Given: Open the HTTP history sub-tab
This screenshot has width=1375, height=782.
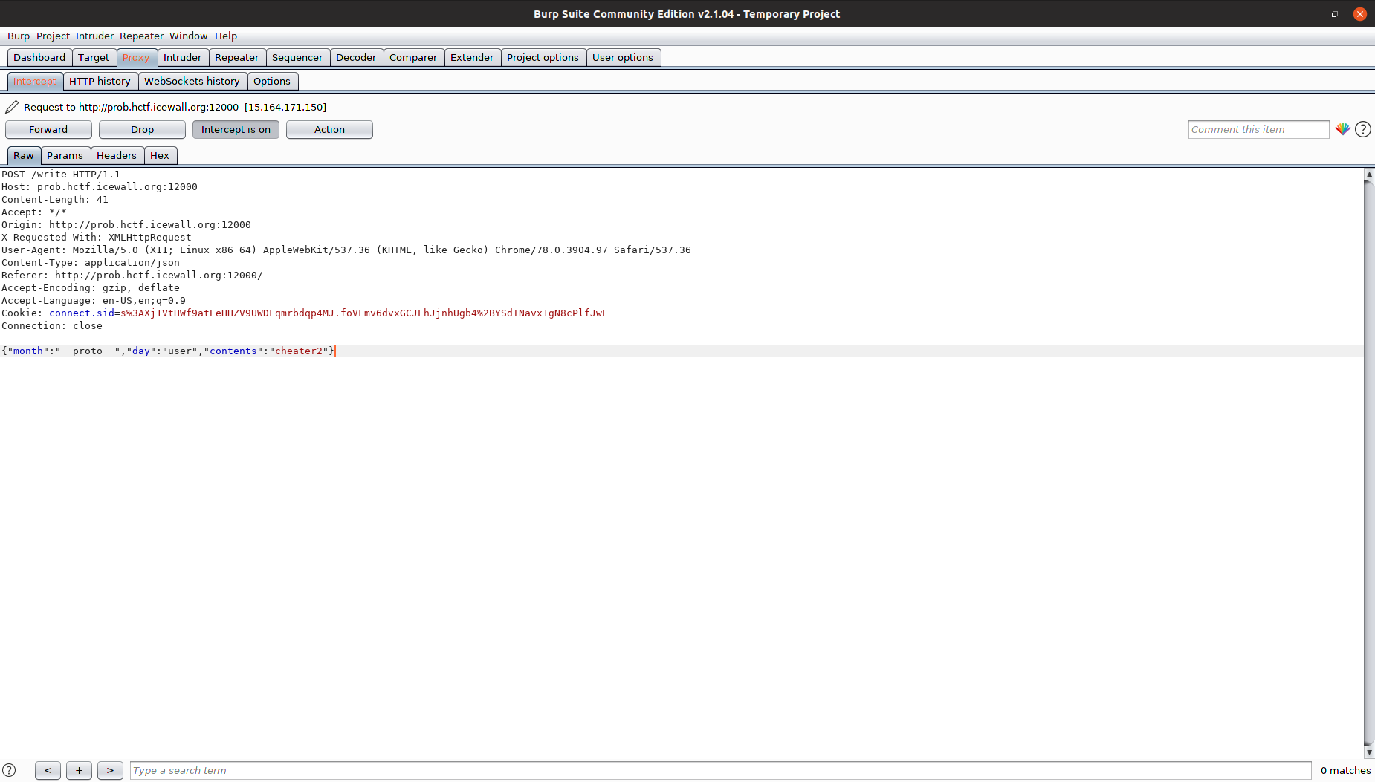Looking at the screenshot, I should (100, 81).
